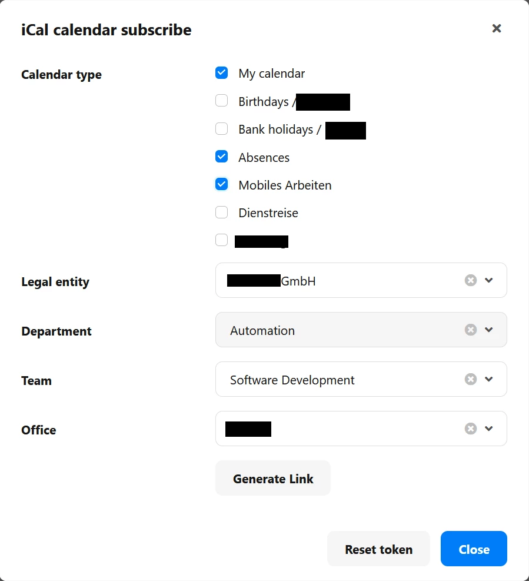This screenshot has width=529, height=581.
Task: Click the Generate Link button
Action: coord(273,479)
